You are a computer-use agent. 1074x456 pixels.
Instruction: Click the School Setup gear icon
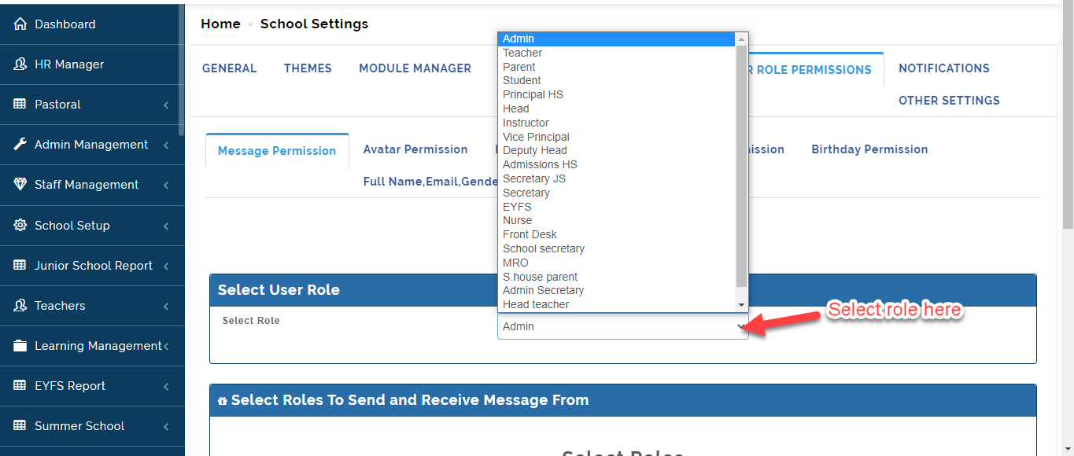(20, 225)
